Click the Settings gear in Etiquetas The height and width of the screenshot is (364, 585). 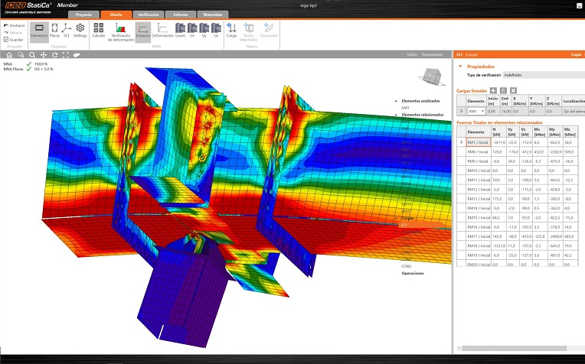pos(80,30)
